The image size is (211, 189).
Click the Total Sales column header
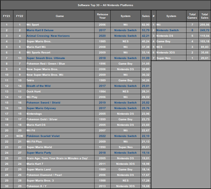205,16
